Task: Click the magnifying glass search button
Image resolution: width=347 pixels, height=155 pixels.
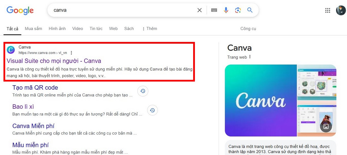Action: pyautogui.click(x=250, y=10)
